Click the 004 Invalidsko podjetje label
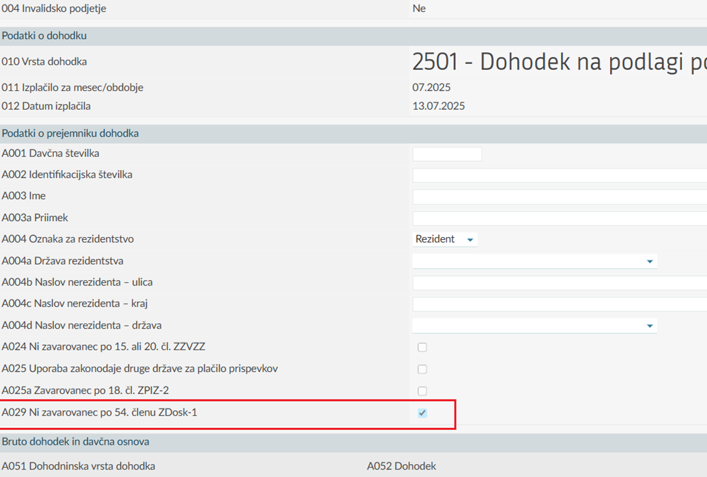 54,9
